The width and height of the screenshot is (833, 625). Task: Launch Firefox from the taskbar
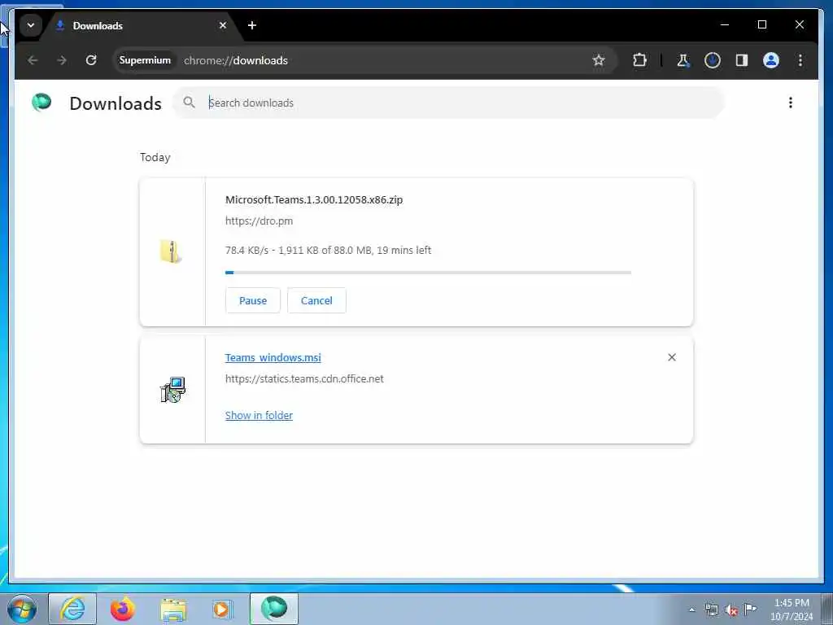pyautogui.click(x=122, y=609)
